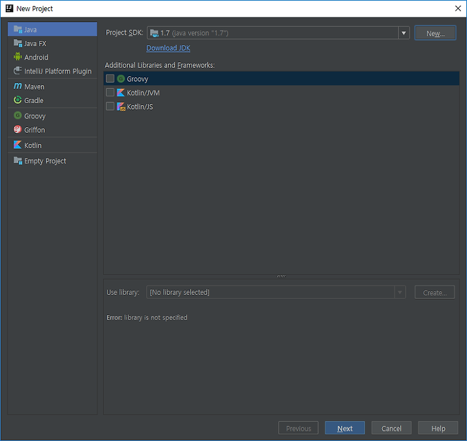
Task: Click the IntelliJ Platform Plugin icon
Action: (x=18, y=71)
